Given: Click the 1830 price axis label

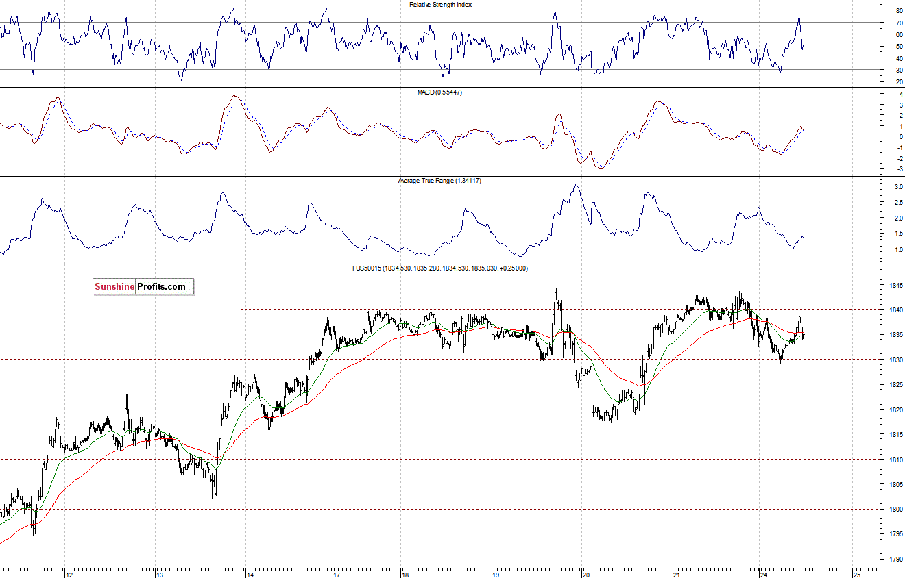Looking at the screenshot, I should coord(895,360).
